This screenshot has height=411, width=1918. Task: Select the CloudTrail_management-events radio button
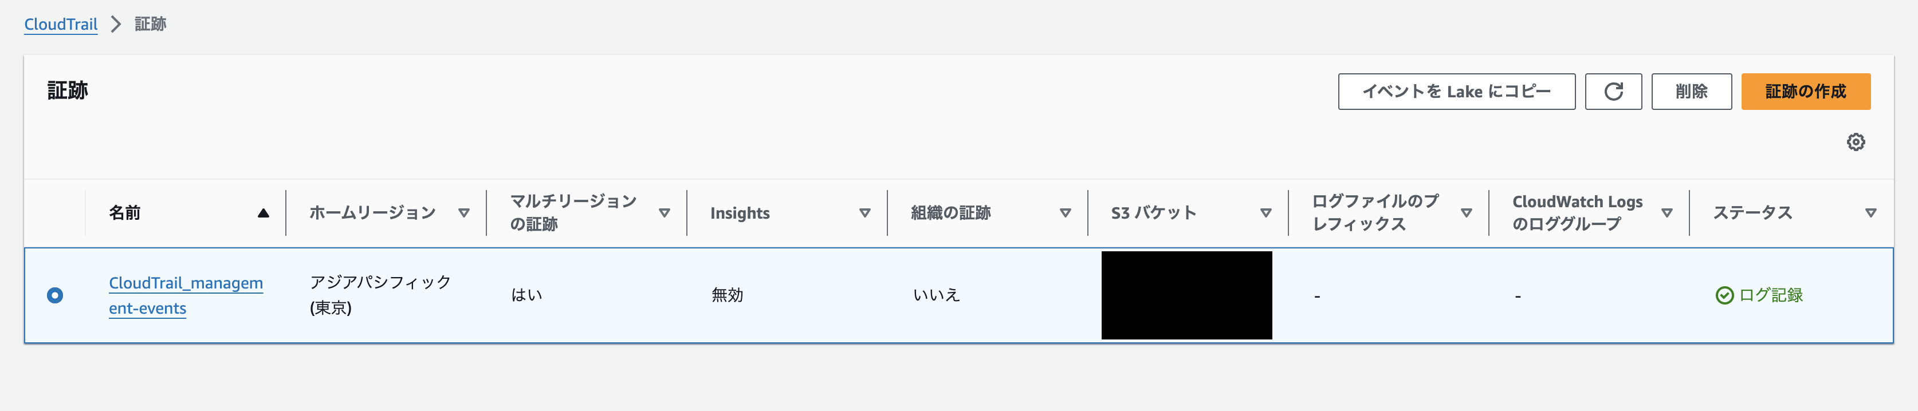(x=55, y=295)
